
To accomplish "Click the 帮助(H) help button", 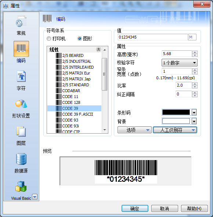I will (194, 209).
